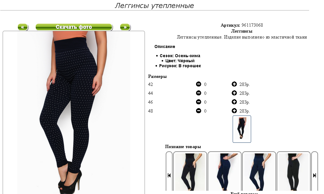This screenshot has height=194, width=324.
Task: Open third similar product thumbnail
Action: tap(259, 172)
